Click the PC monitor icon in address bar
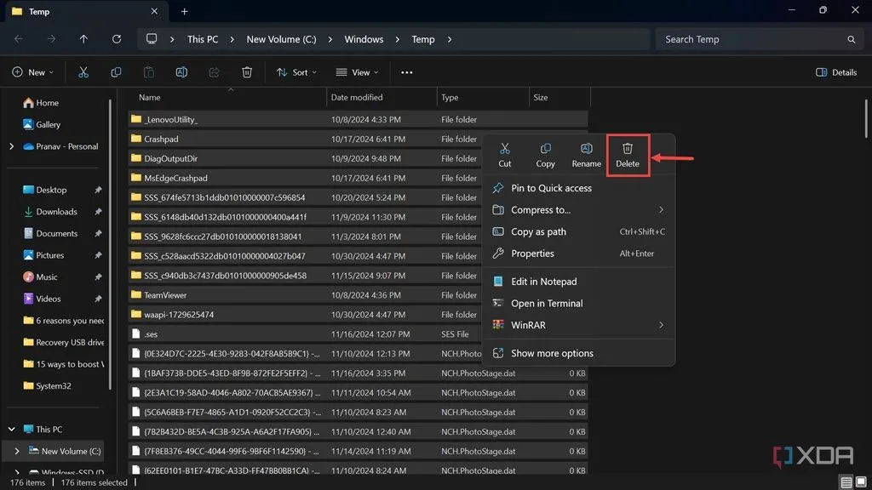Viewport: 872px width, 490px height. point(152,39)
